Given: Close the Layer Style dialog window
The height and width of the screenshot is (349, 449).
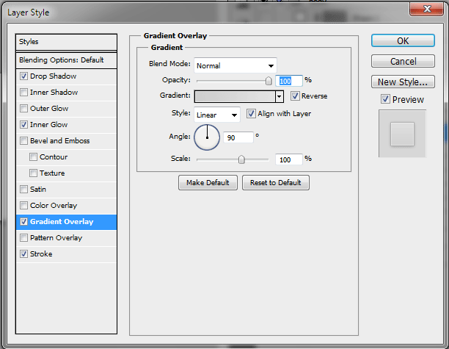Looking at the screenshot, I should click(x=428, y=10).
